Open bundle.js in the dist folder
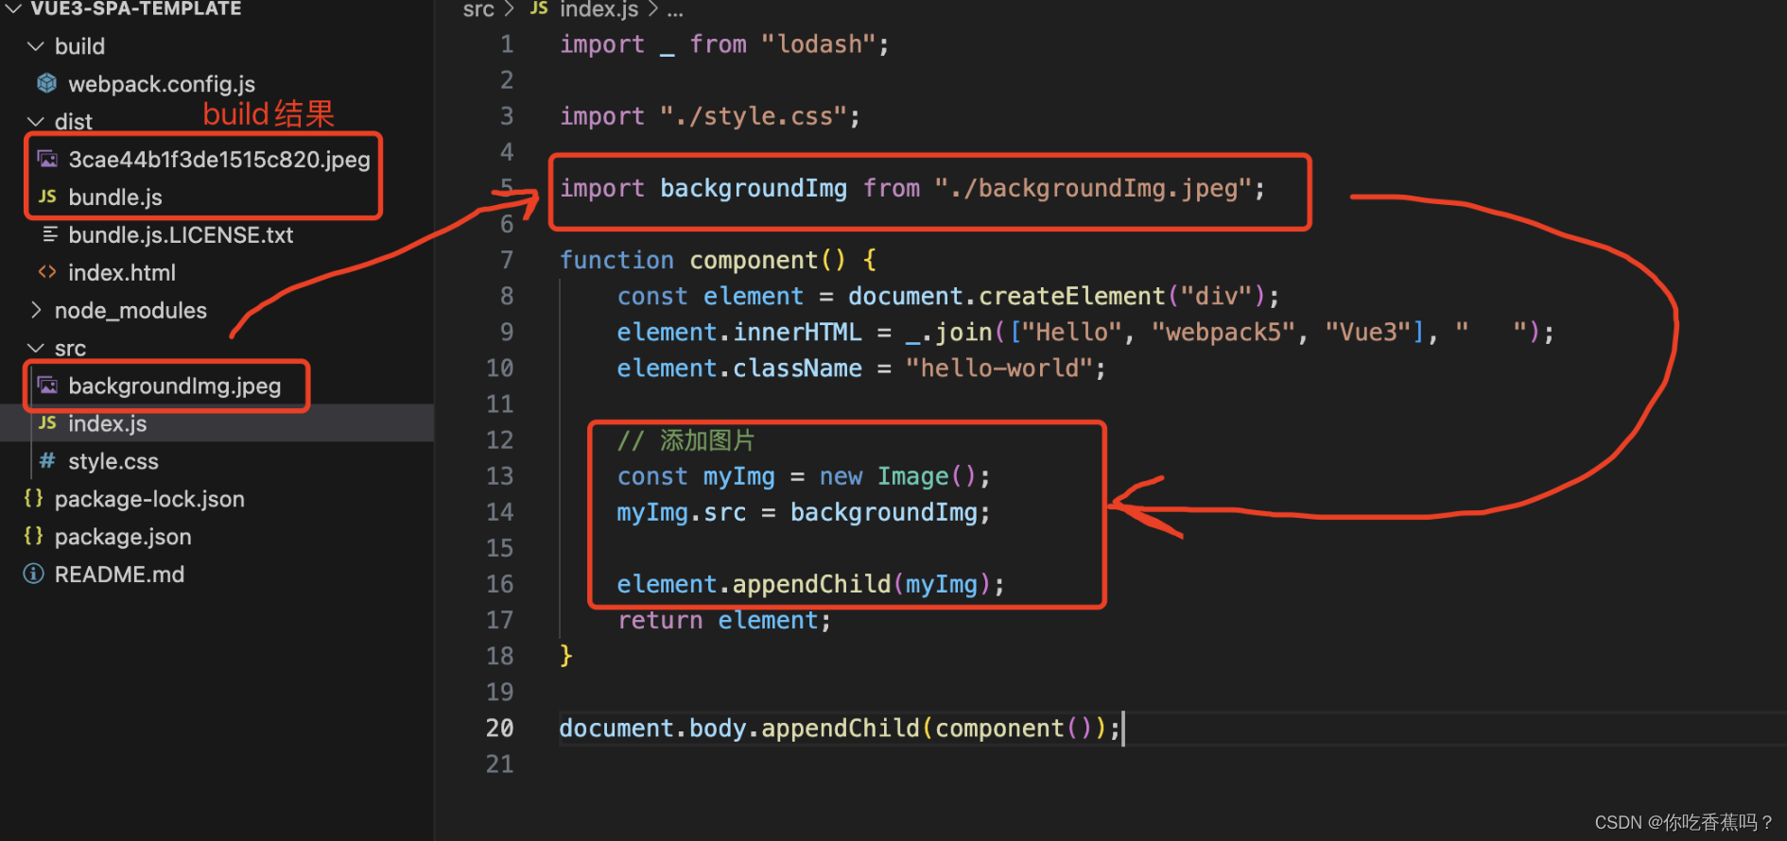Image resolution: width=1787 pixels, height=841 pixels. 115,197
